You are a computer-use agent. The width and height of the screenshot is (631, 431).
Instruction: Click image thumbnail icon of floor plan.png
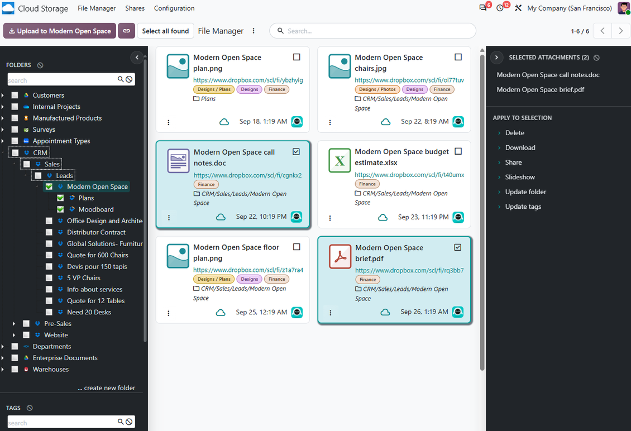coord(178,256)
